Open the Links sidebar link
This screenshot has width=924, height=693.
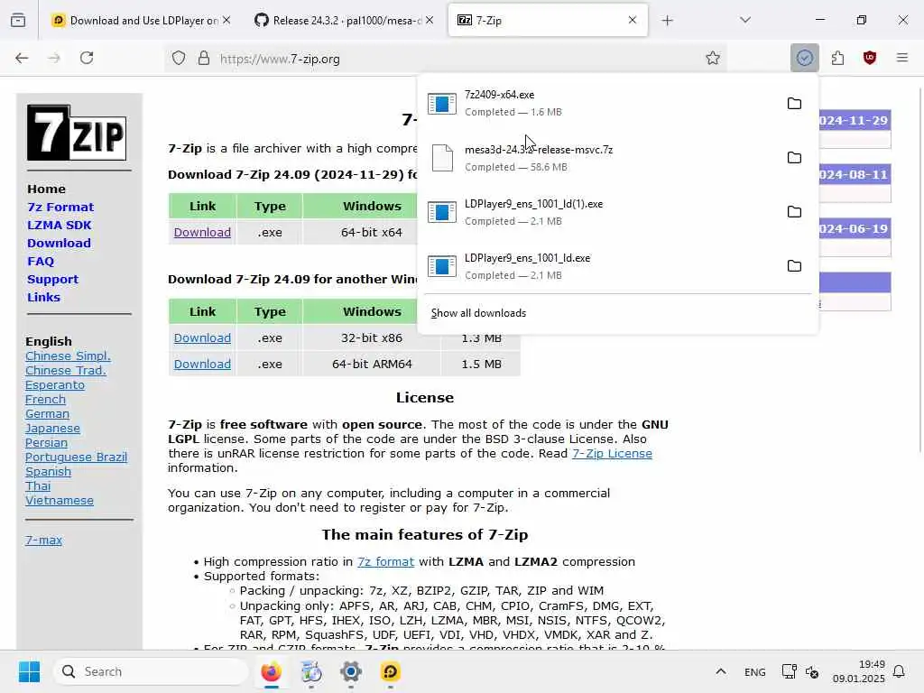pyautogui.click(x=43, y=297)
